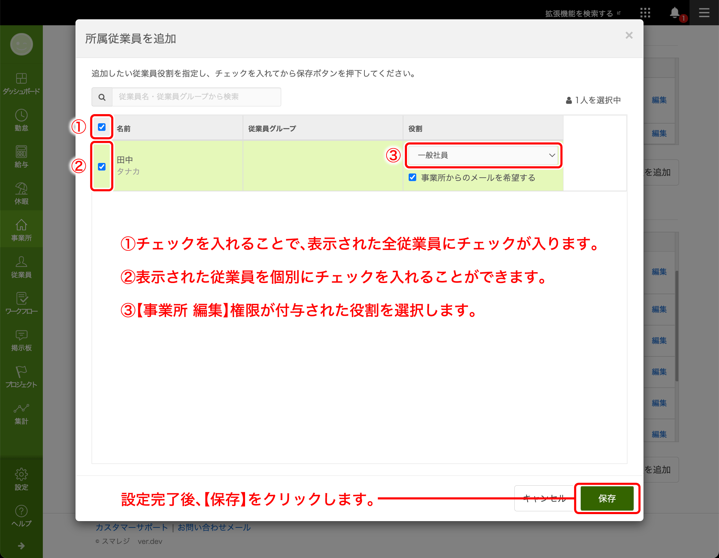Click the 役割 column header

(415, 129)
